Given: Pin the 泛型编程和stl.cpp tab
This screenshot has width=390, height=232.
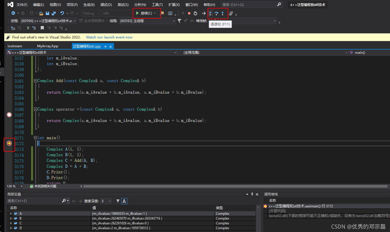Looking at the screenshot, I should (x=105, y=46).
